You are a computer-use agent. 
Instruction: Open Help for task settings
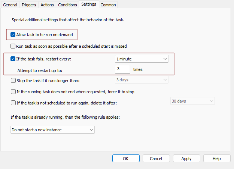216,159
